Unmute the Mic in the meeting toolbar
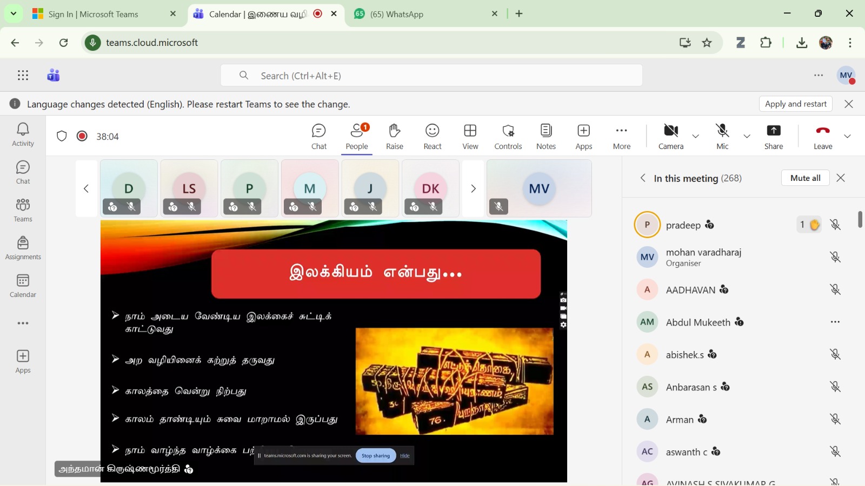The height and width of the screenshot is (486, 865). click(722, 137)
